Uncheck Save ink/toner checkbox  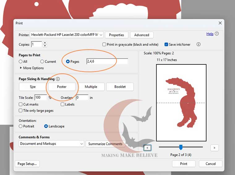(166, 44)
